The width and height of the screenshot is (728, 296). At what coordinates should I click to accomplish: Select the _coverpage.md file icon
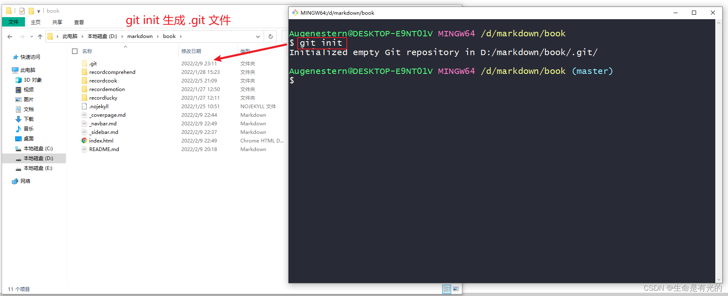pyautogui.click(x=84, y=115)
